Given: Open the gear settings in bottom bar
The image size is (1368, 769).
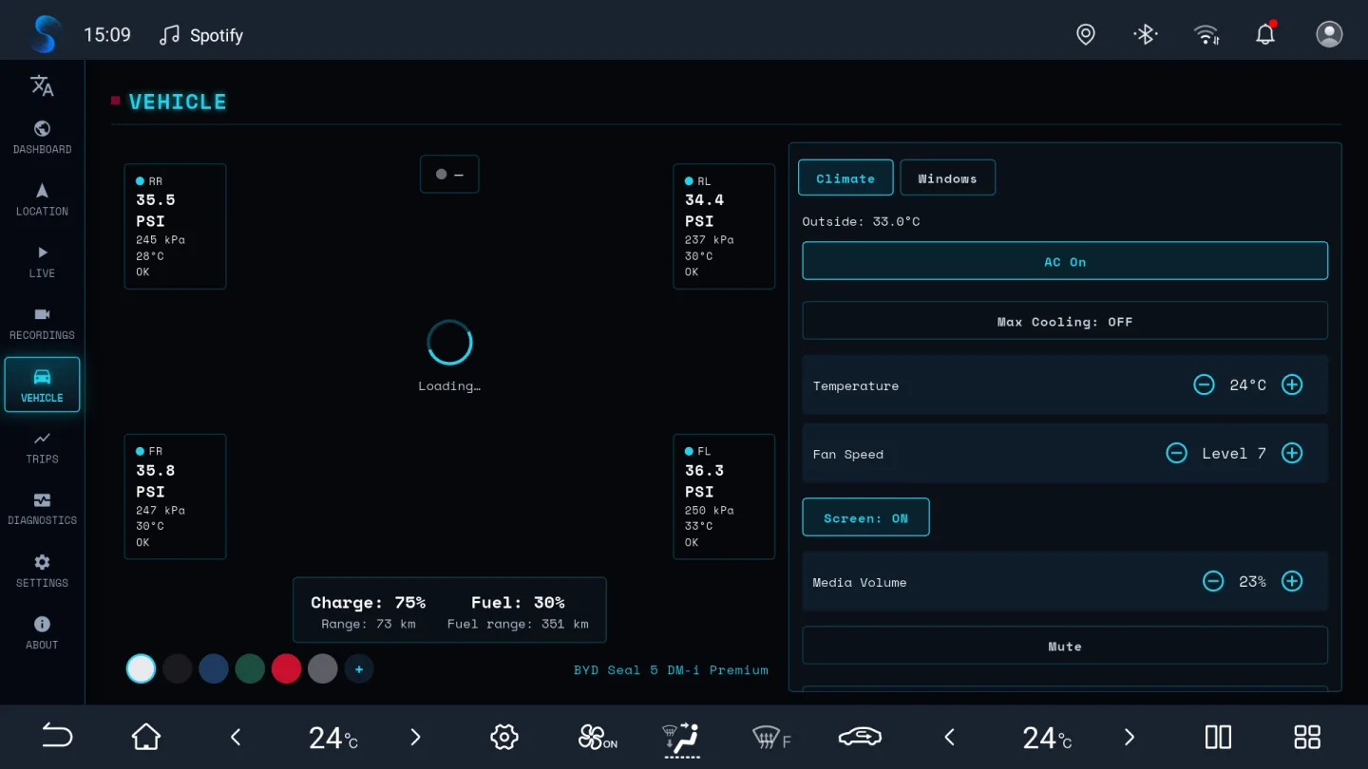Looking at the screenshot, I should 504,737.
